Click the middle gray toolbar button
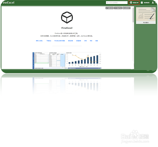Screen dimensions: 158x147 118,8
